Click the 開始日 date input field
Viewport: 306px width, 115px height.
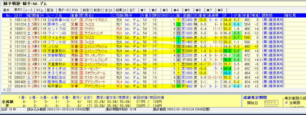pos(271,103)
